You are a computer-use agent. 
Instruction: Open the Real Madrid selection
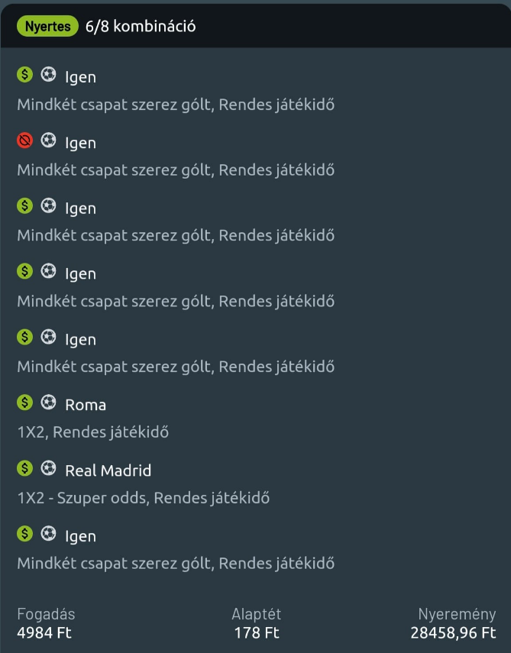coord(108,470)
